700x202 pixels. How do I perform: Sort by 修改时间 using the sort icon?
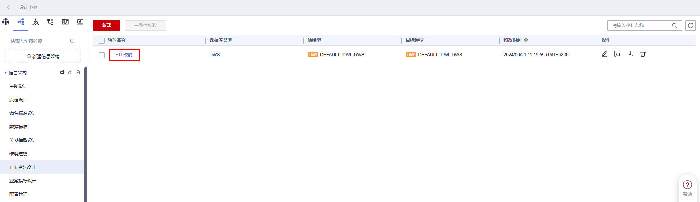click(526, 40)
